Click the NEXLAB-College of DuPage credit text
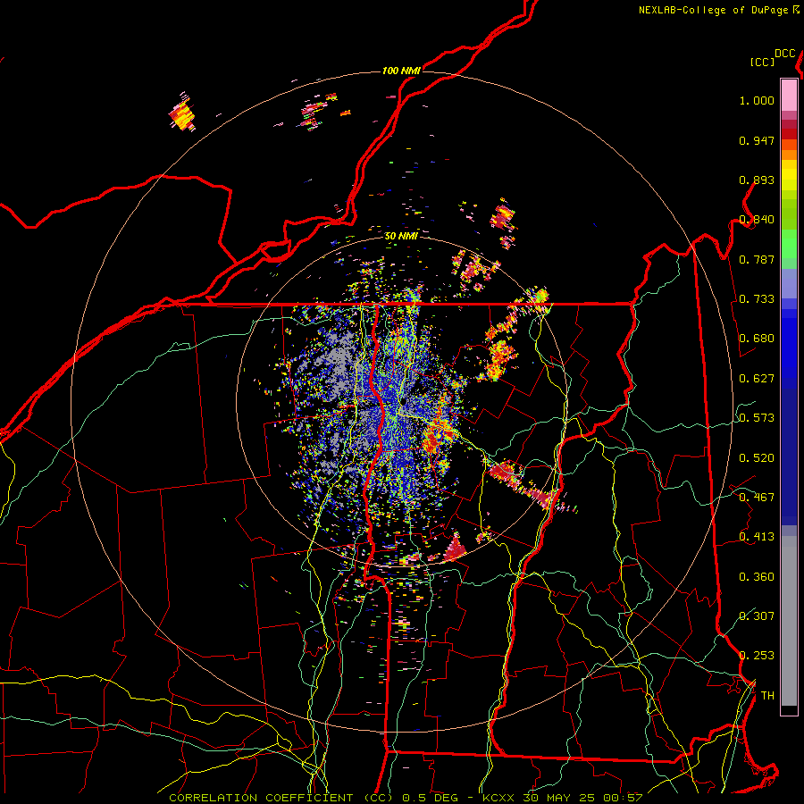Viewport: 804px width, 804px height. (713, 10)
